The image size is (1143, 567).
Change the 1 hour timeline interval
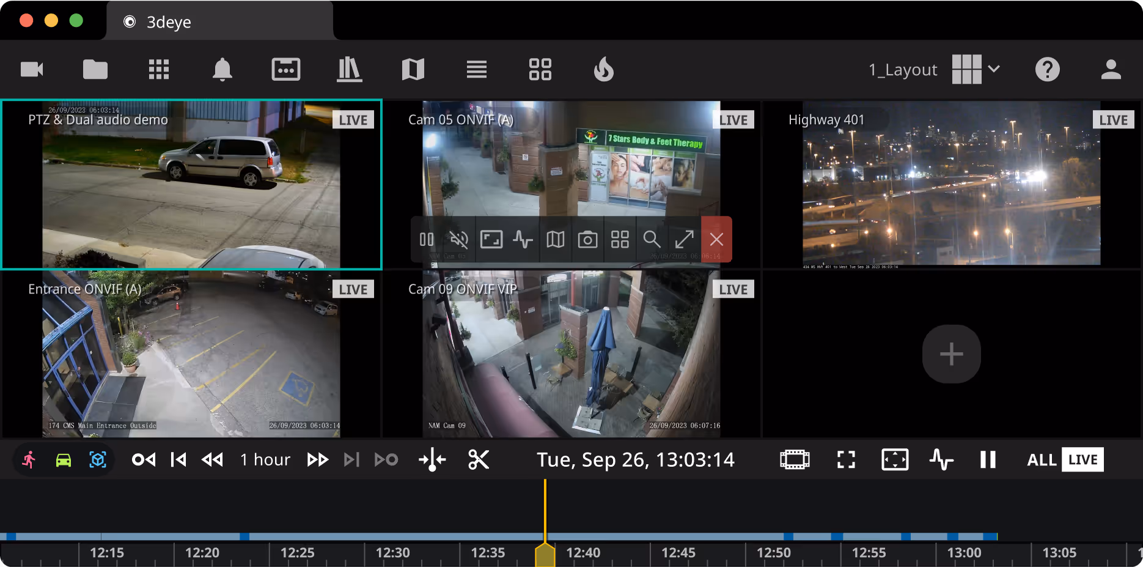tap(265, 460)
